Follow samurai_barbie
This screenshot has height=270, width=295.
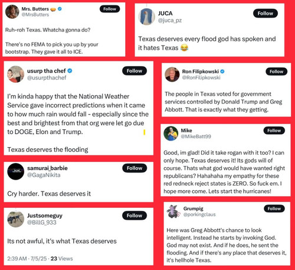[x=135, y=168]
